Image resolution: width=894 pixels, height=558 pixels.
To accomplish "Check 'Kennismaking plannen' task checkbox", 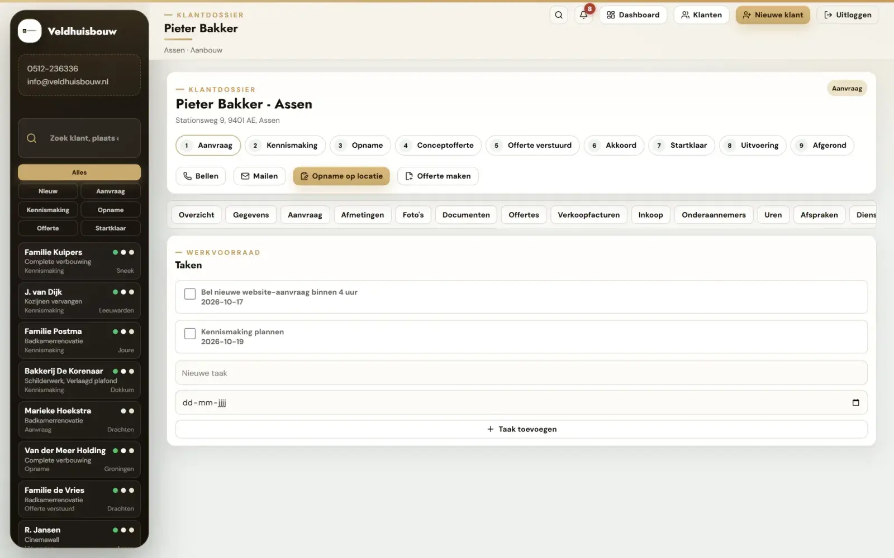I will pyautogui.click(x=190, y=334).
